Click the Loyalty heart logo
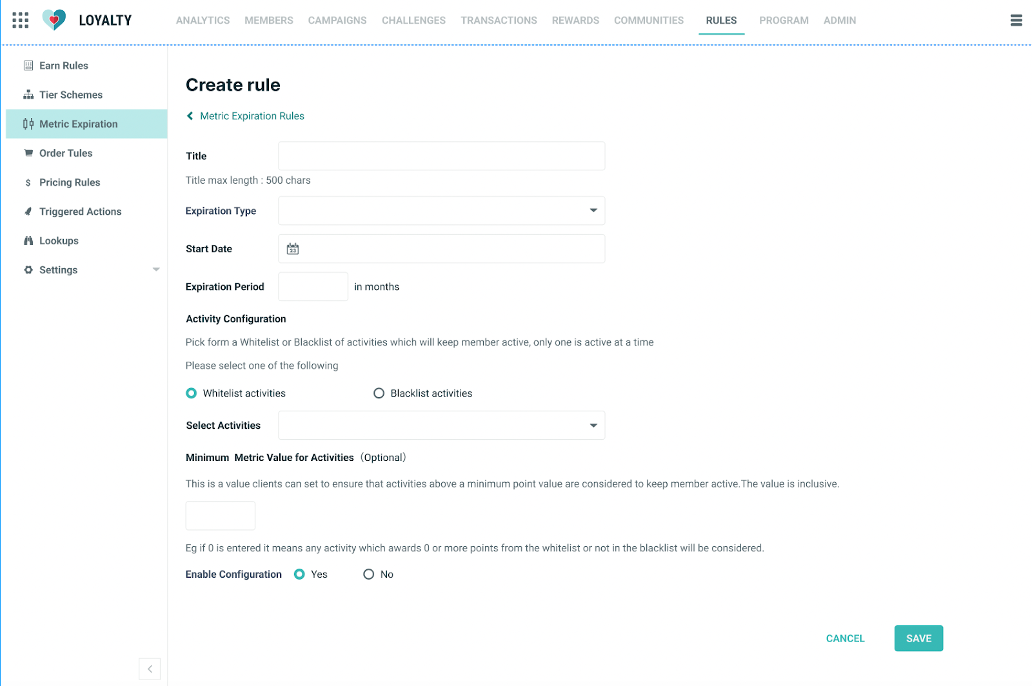1032x686 pixels. (x=54, y=20)
